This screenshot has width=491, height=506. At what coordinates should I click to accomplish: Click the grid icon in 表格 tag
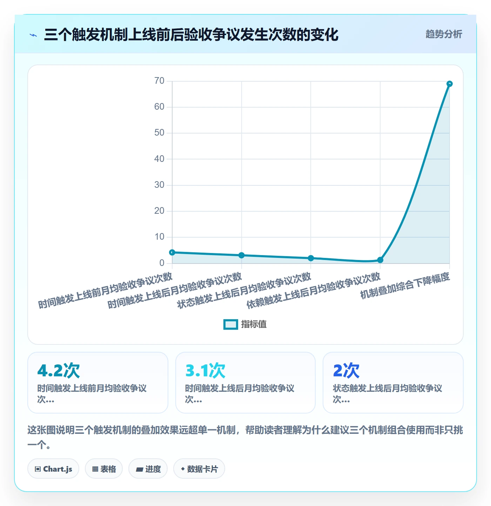pos(95,469)
